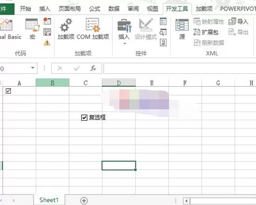Open COM 加载项 dialog

point(93,29)
